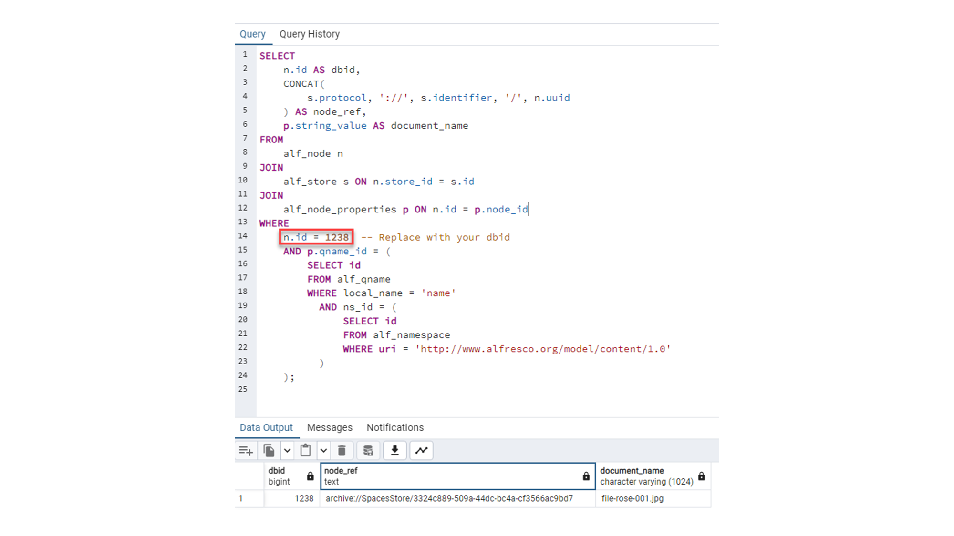This screenshot has height=536, width=954.
Task: Click 'alf_namespace' in the subquery
Action: pos(412,335)
